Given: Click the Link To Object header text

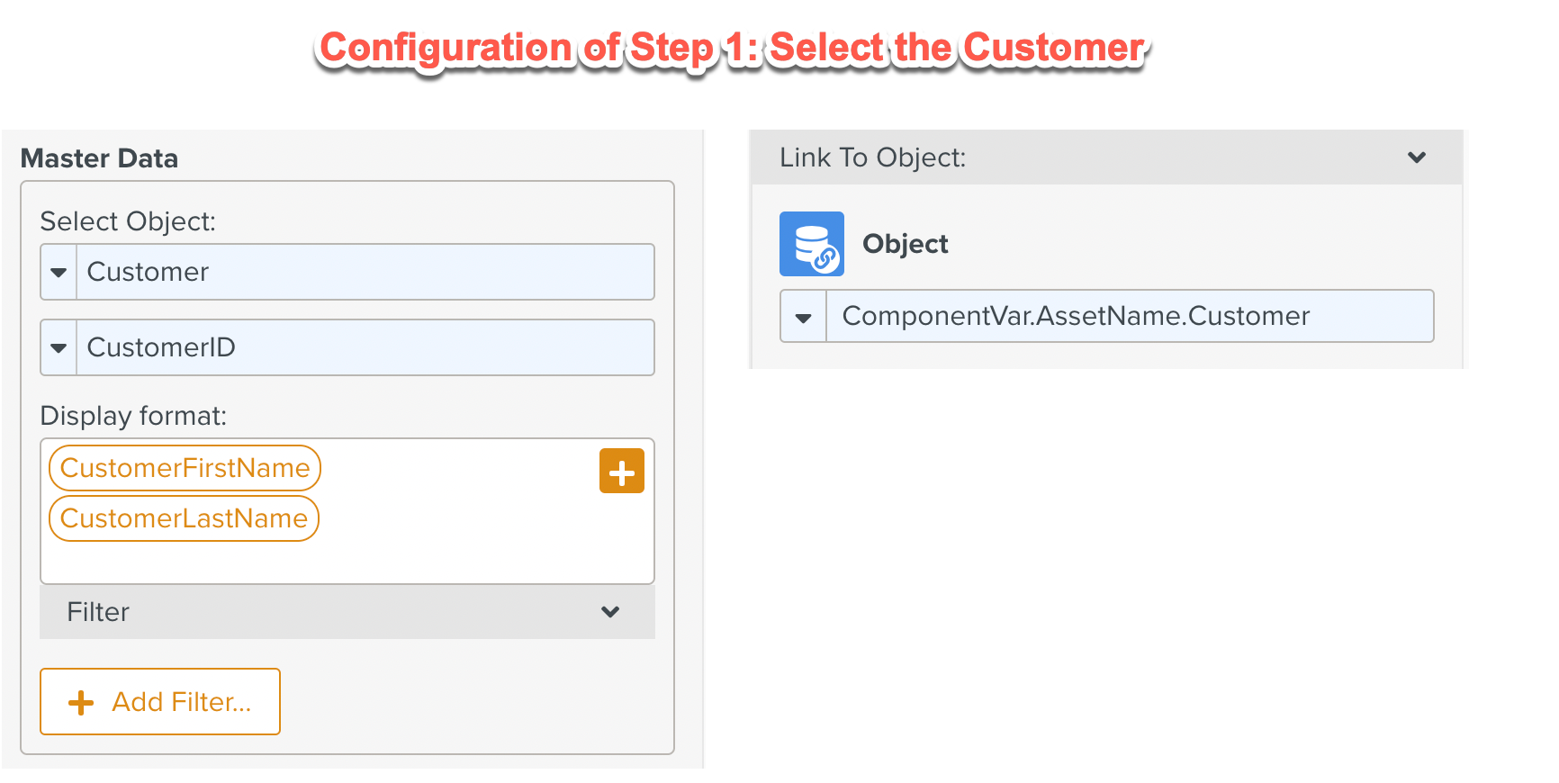Looking at the screenshot, I should pyautogui.click(x=872, y=157).
